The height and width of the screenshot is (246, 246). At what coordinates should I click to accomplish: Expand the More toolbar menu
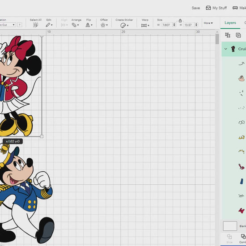(208, 23)
